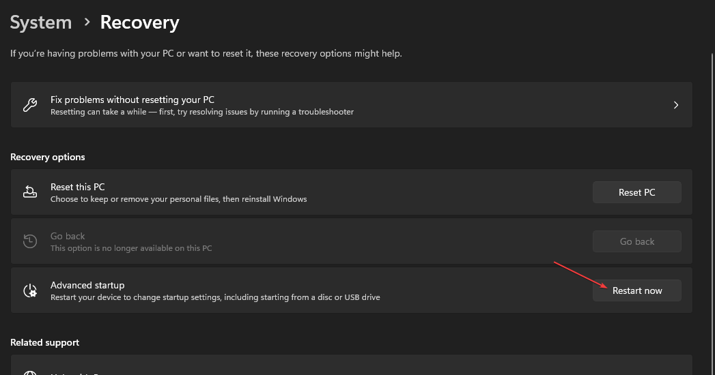Click the greyed-out Go back button
This screenshot has width=715, height=375.
tap(636, 241)
